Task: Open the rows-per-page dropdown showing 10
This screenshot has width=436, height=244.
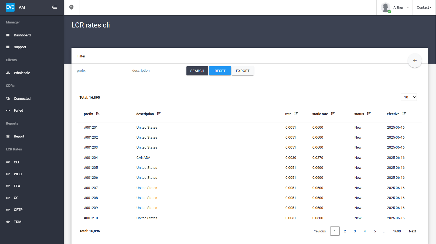Action: tap(408, 97)
